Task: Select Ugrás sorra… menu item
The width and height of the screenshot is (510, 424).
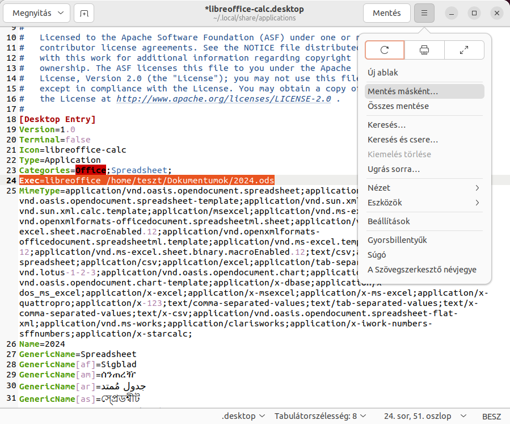Action: [x=424, y=169]
